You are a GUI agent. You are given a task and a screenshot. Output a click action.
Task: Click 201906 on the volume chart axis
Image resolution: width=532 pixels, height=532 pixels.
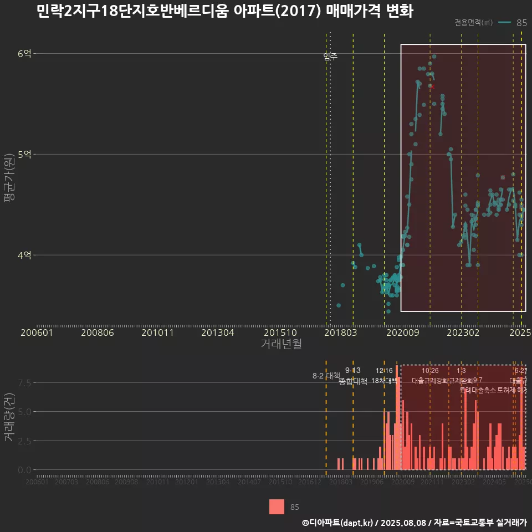(x=371, y=482)
